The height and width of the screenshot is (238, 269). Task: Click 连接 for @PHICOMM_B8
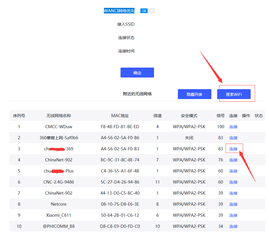click(233, 226)
